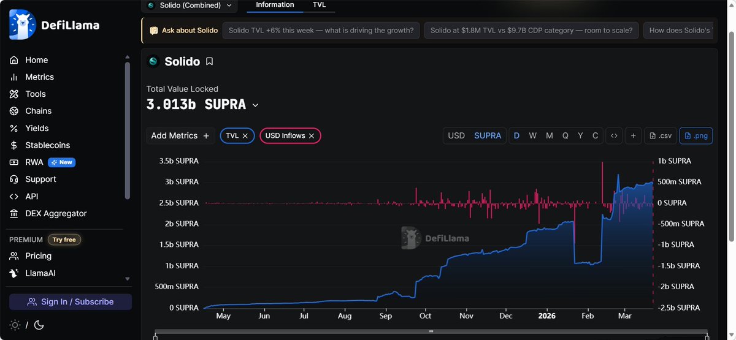Viewport: 736px width, 340px height.
Task: Switch to the TVL tab
Action: (x=319, y=5)
